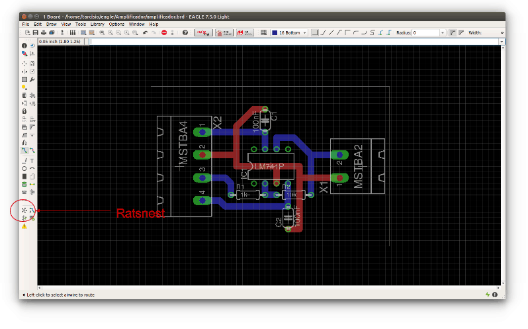Open Help via question mark icon

point(185,32)
